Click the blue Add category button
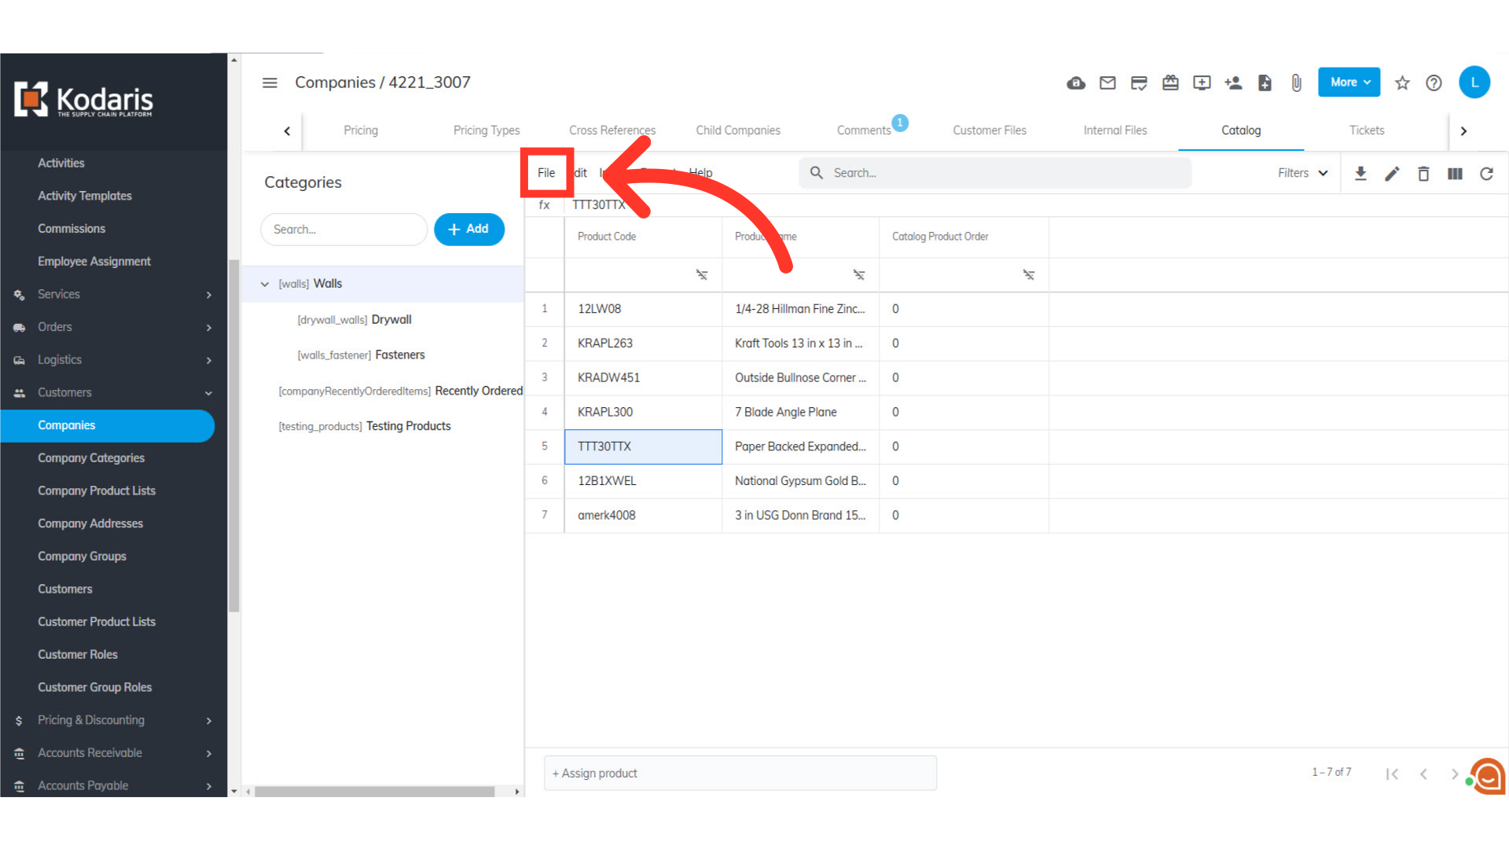Image resolution: width=1509 pixels, height=849 pixels. click(469, 230)
